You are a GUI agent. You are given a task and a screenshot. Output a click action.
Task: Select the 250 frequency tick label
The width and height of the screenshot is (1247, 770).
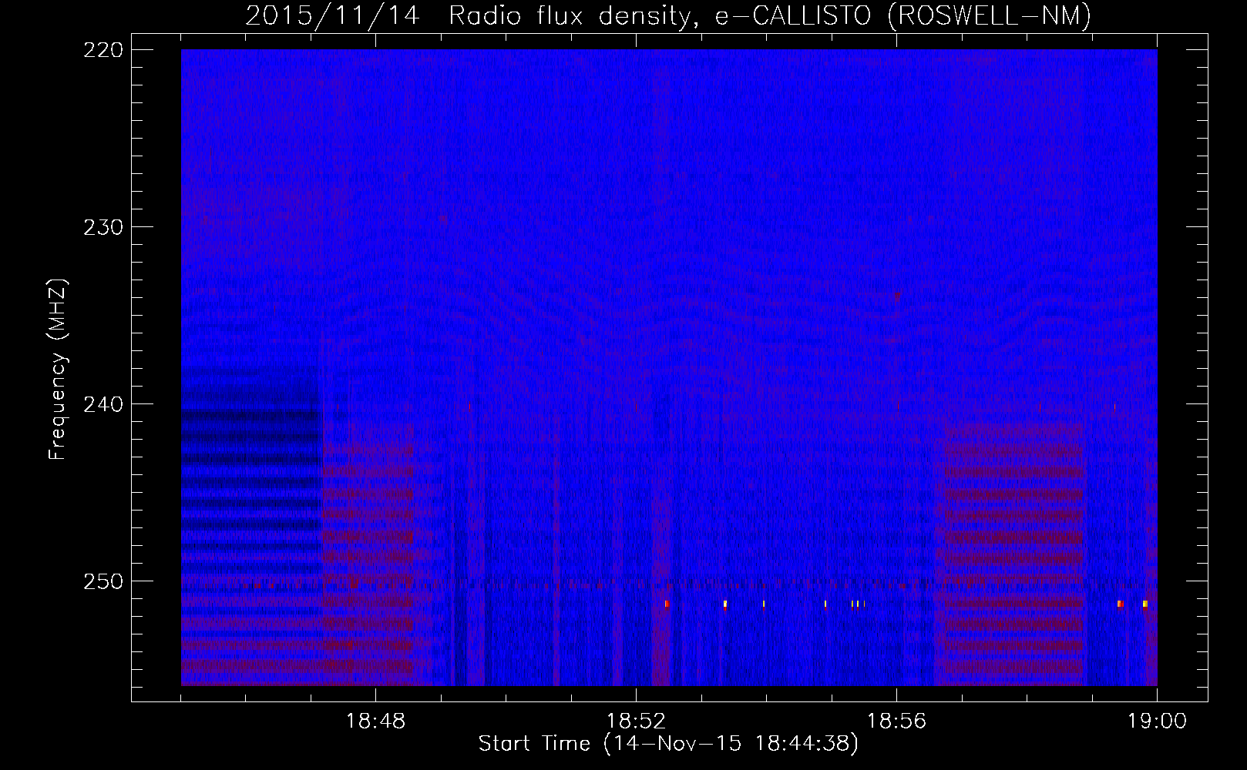pos(103,581)
